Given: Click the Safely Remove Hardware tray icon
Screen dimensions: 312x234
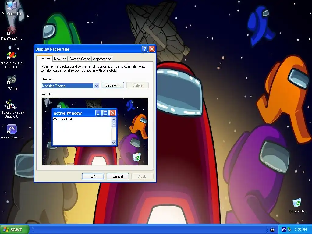Looking at the screenshot, I should (289, 229).
